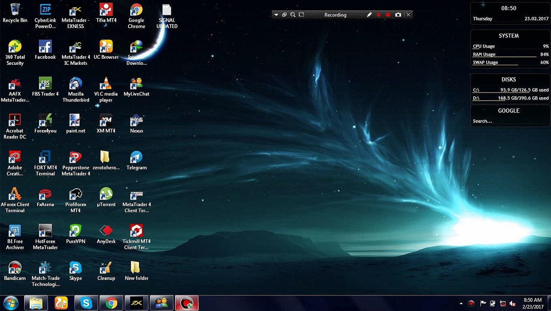Click the muted volume tray icon
551x311 pixels.
[x=513, y=304]
